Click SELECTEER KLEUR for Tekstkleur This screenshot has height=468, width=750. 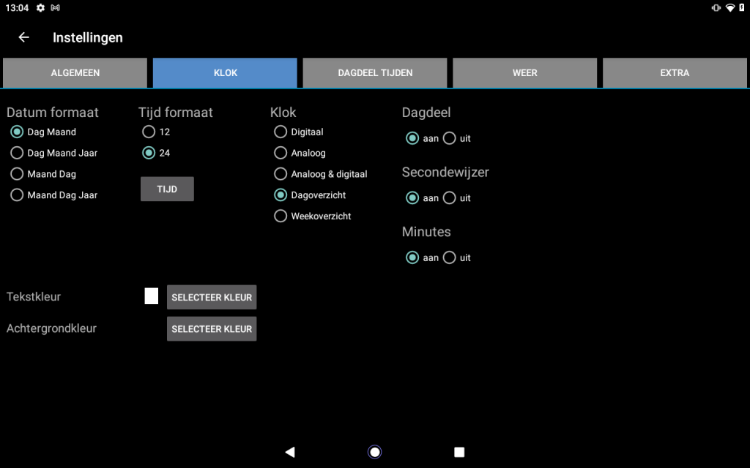[x=212, y=298]
